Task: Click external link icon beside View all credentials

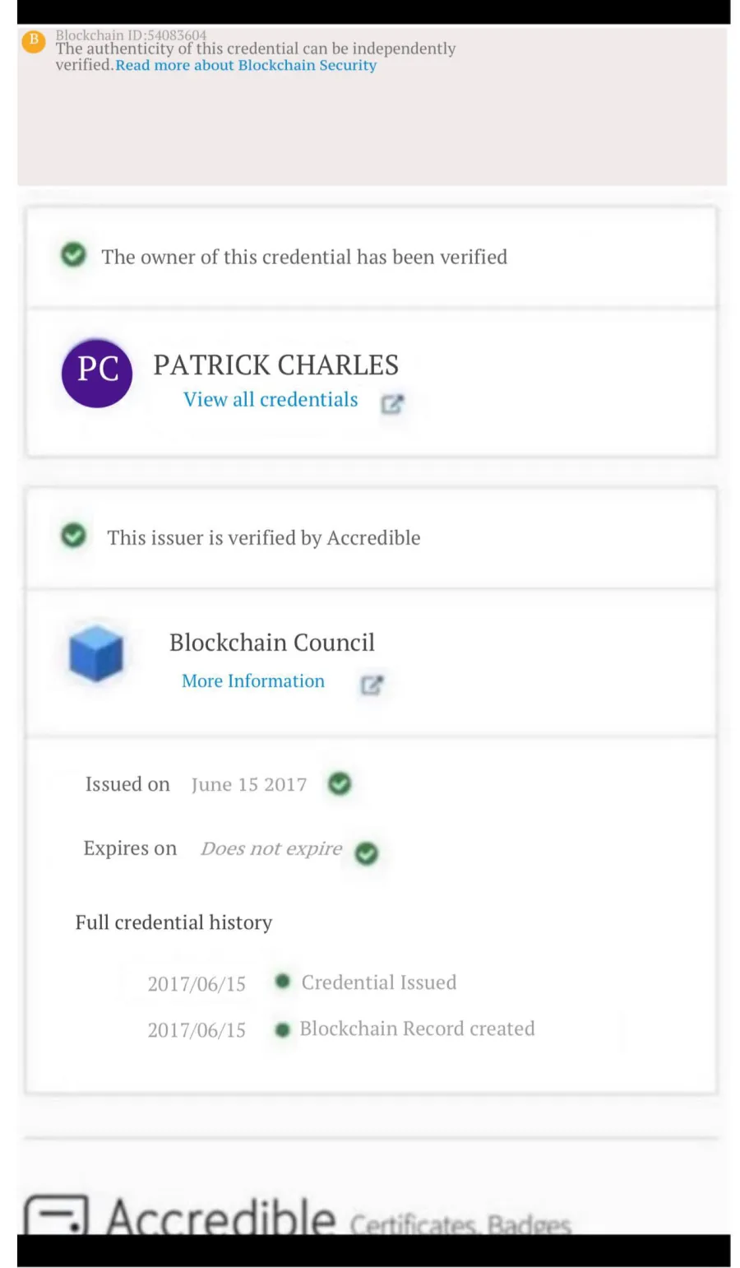Action: tap(392, 403)
